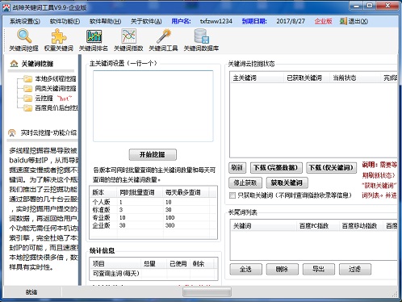Select the 专业版 row
The width and height of the screenshot is (402, 302).
tap(153, 217)
